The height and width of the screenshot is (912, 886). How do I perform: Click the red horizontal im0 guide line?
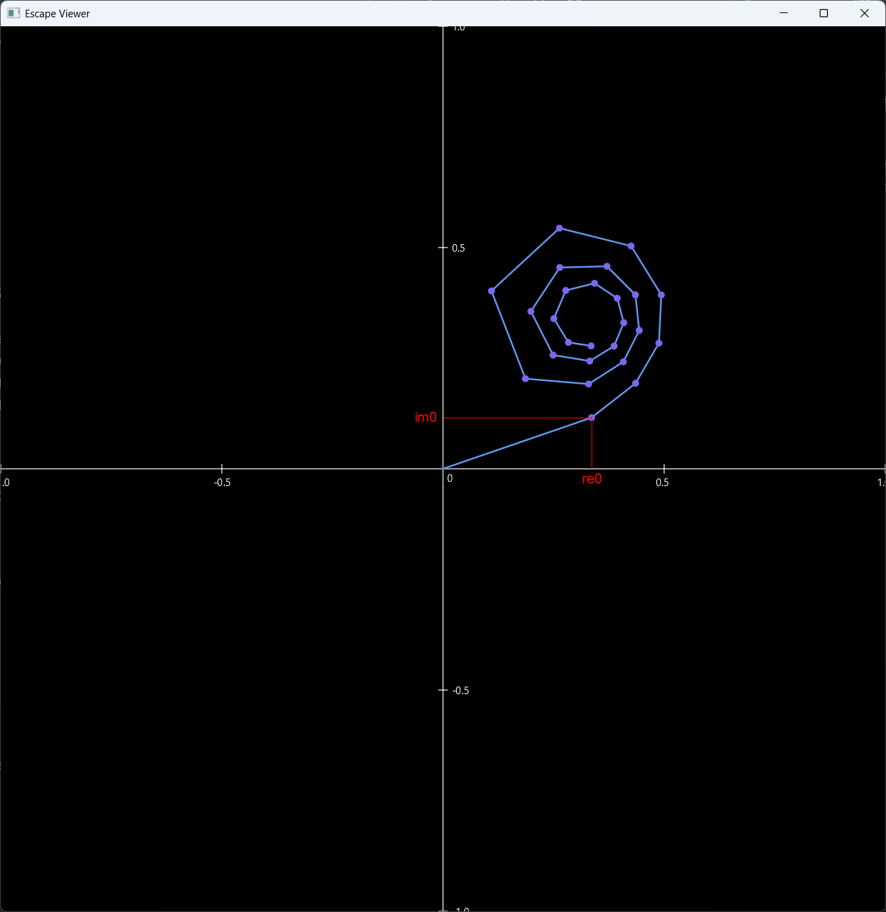pos(517,418)
